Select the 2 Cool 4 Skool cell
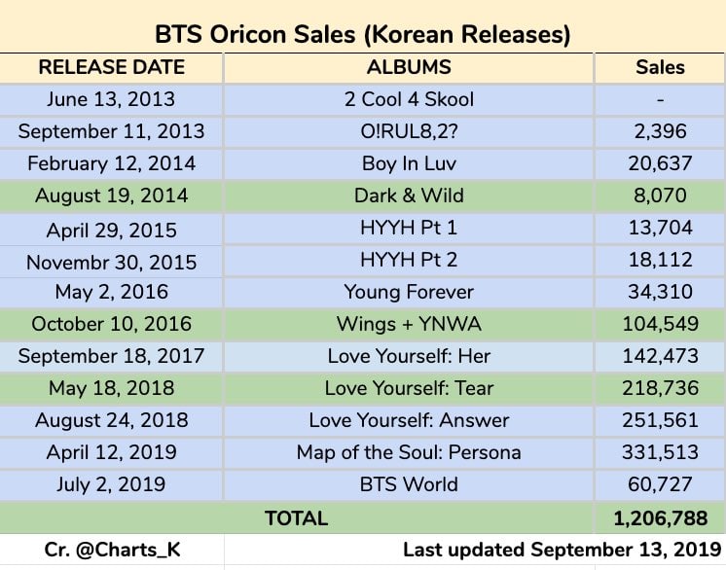Screen dimensions: 726x570 409,99
